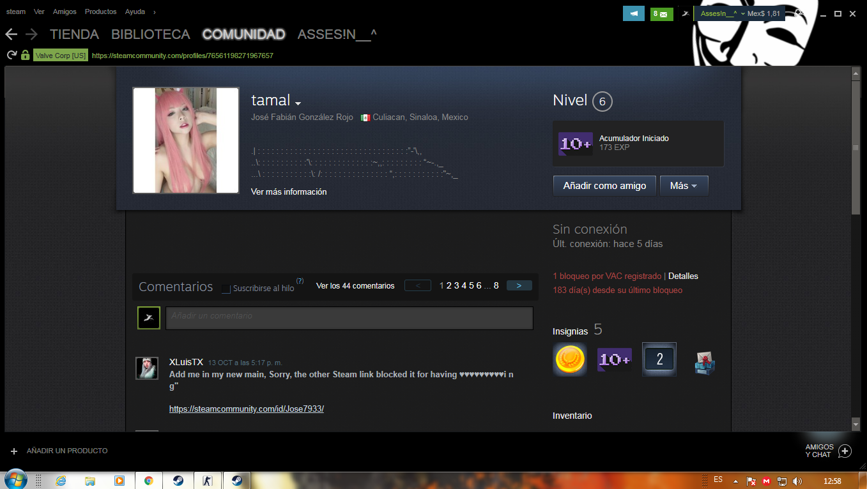Open the steamcommunity.com/id/Jose7933 link
Screen dimensions: 867x489
[x=247, y=409]
